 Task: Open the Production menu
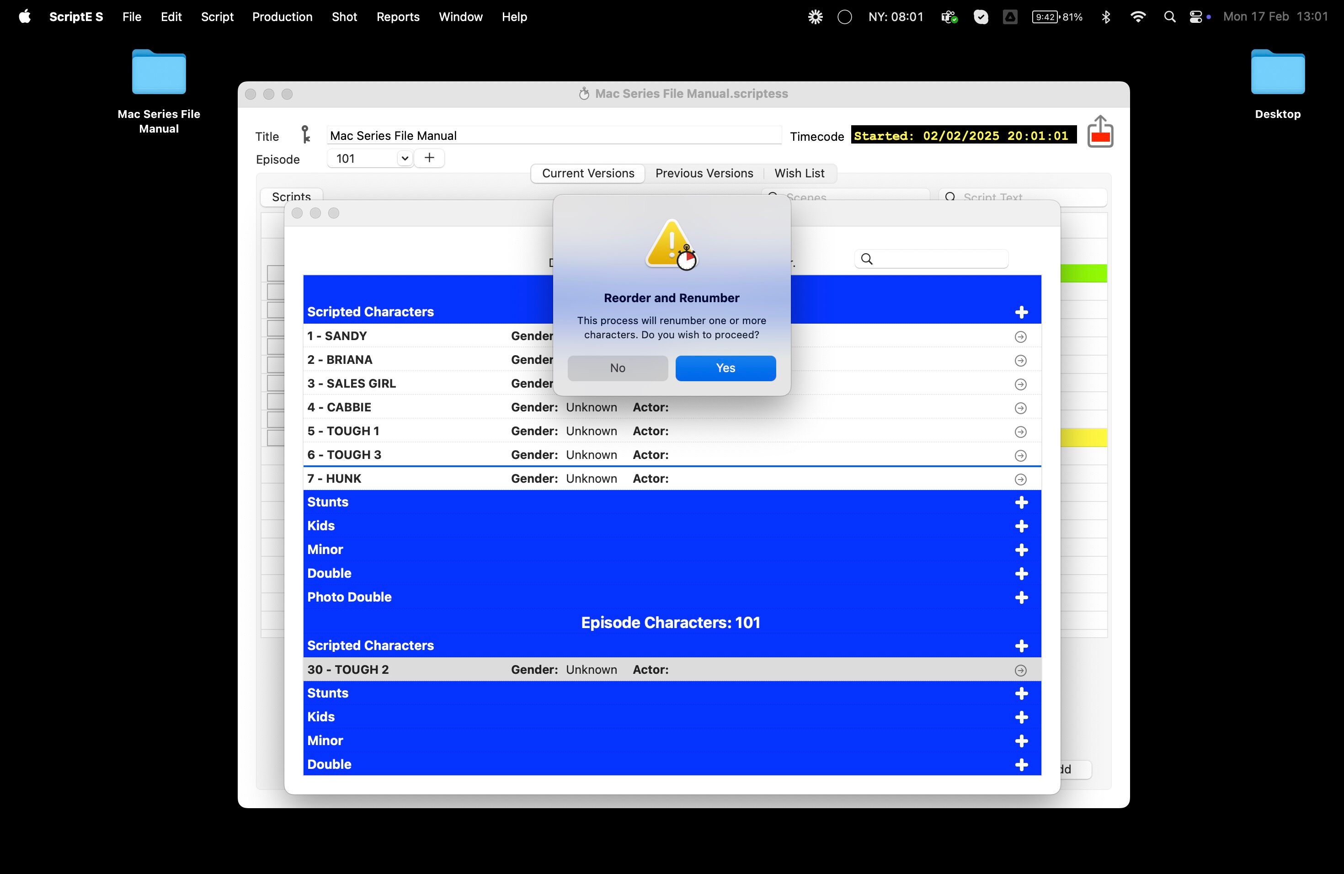[x=282, y=17]
